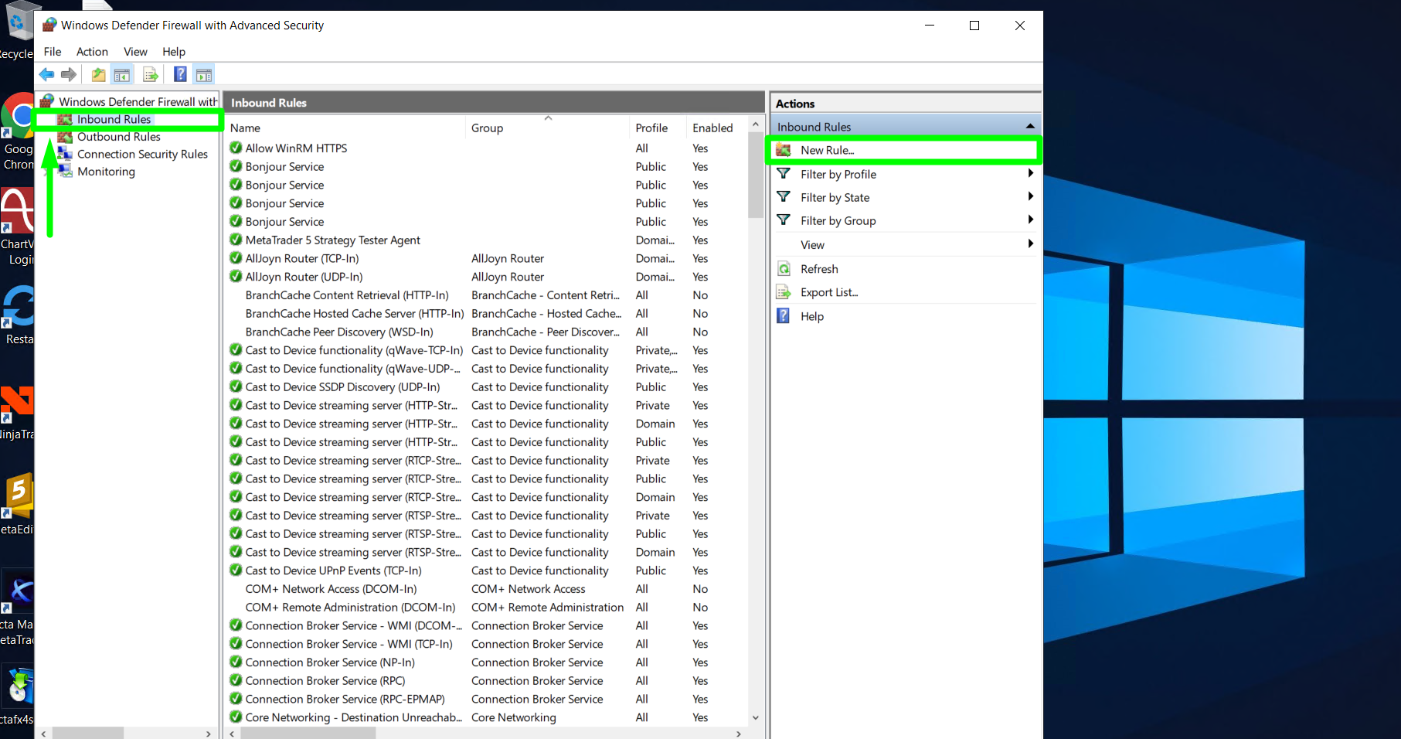The height and width of the screenshot is (739, 1401).
Task: Click the Filter by Profile funnel icon
Action: 784,174
